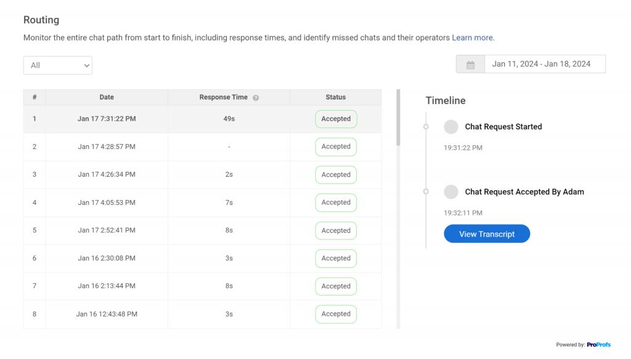Click the View Transcript button
Screen dimensions: 631x359
pyautogui.click(x=487, y=233)
